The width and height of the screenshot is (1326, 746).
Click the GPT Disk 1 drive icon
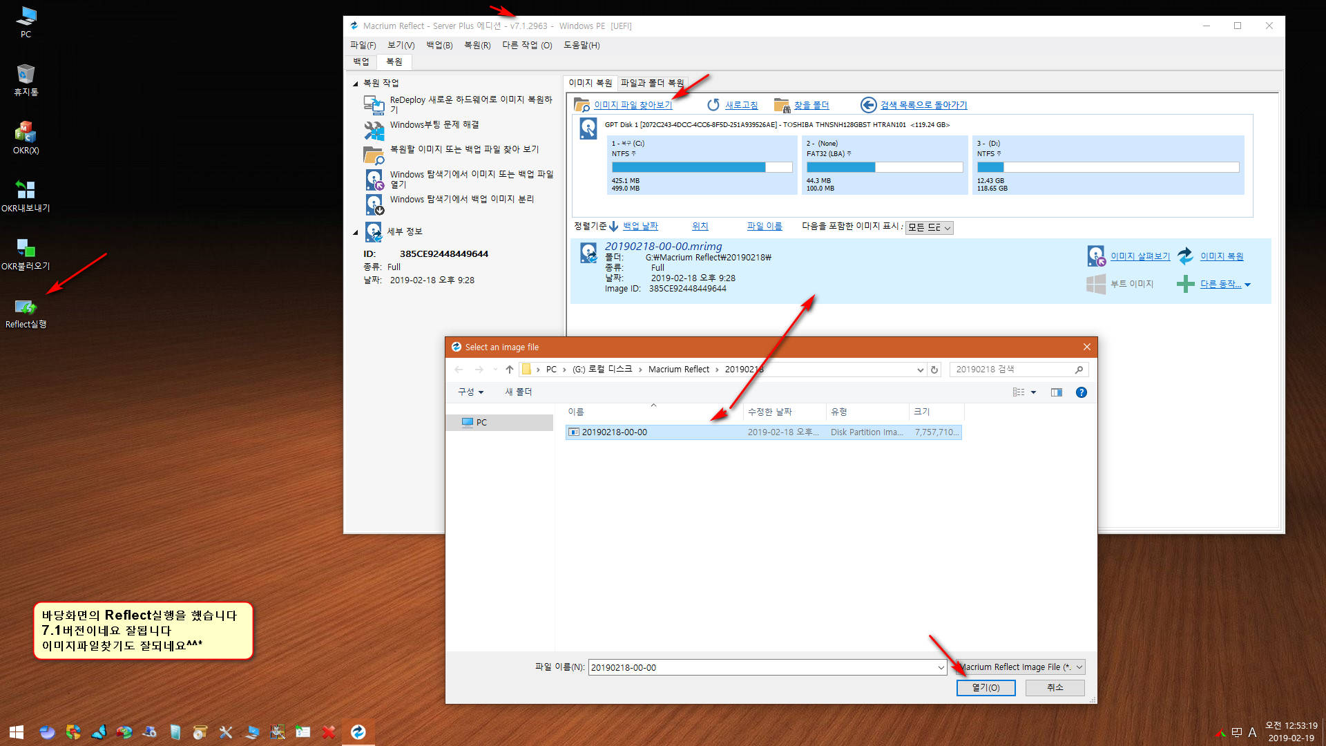pos(588,128)
